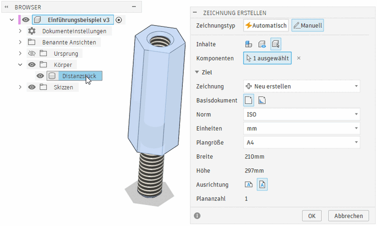Screen dimensions: 377x226
Task: Select visible-only contents icon under Inhalte
Action: [x=262, y=44]
